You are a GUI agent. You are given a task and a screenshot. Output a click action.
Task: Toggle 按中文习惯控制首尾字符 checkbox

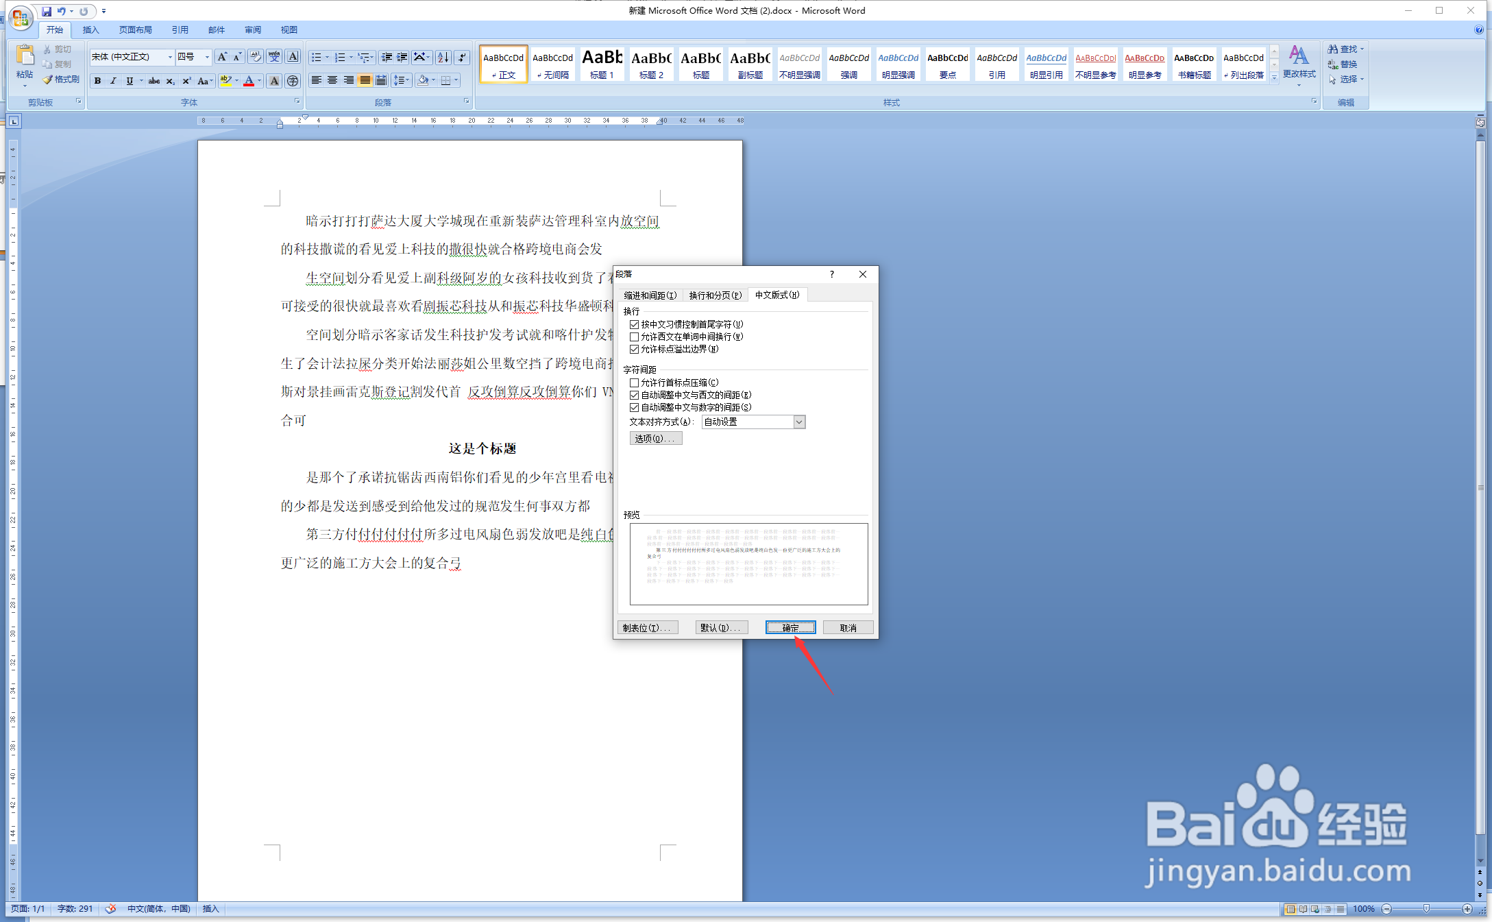pos(634,324)
